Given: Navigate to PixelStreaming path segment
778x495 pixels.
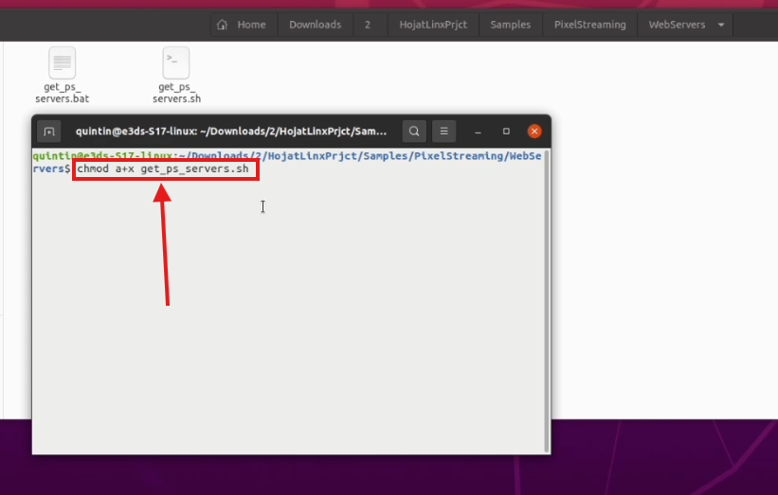Looking at the screenshot, I should coord(589,25).
